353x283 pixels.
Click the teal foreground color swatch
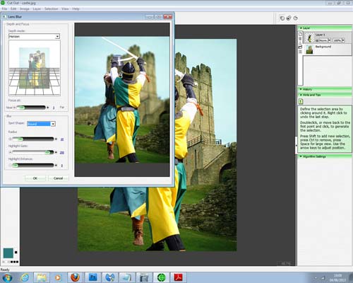(8, 253)
